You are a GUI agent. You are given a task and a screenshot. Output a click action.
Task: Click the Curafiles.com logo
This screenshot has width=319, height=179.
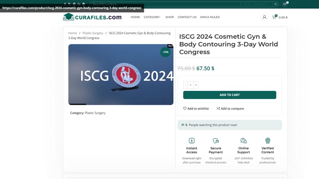point(92,17)
